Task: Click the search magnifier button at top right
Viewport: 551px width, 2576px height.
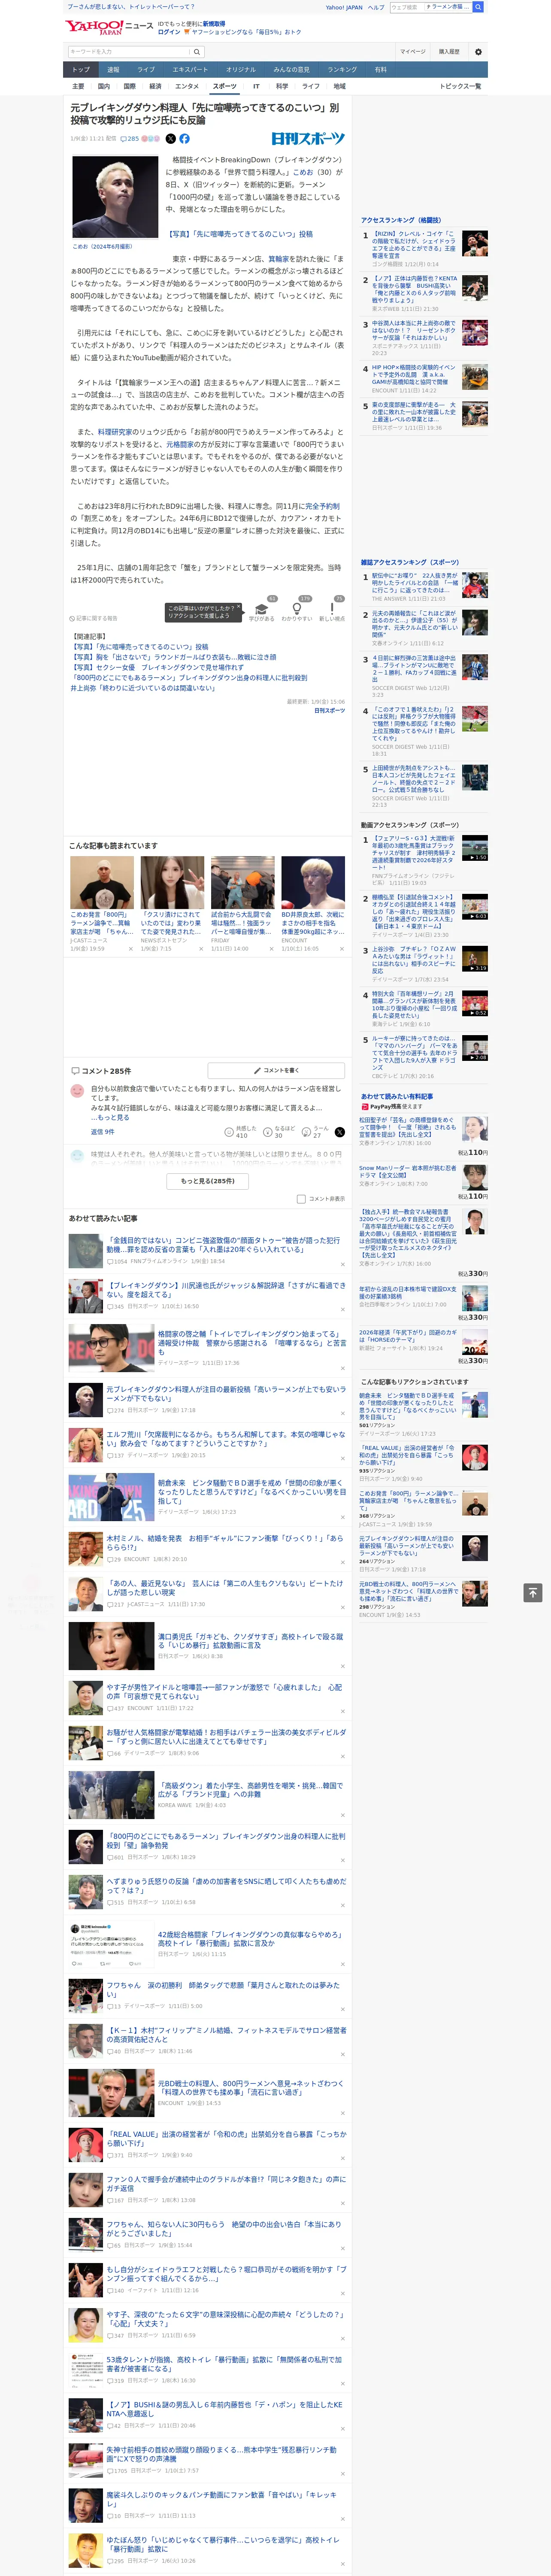Action: pyautogui.click(x=478, y=7)
